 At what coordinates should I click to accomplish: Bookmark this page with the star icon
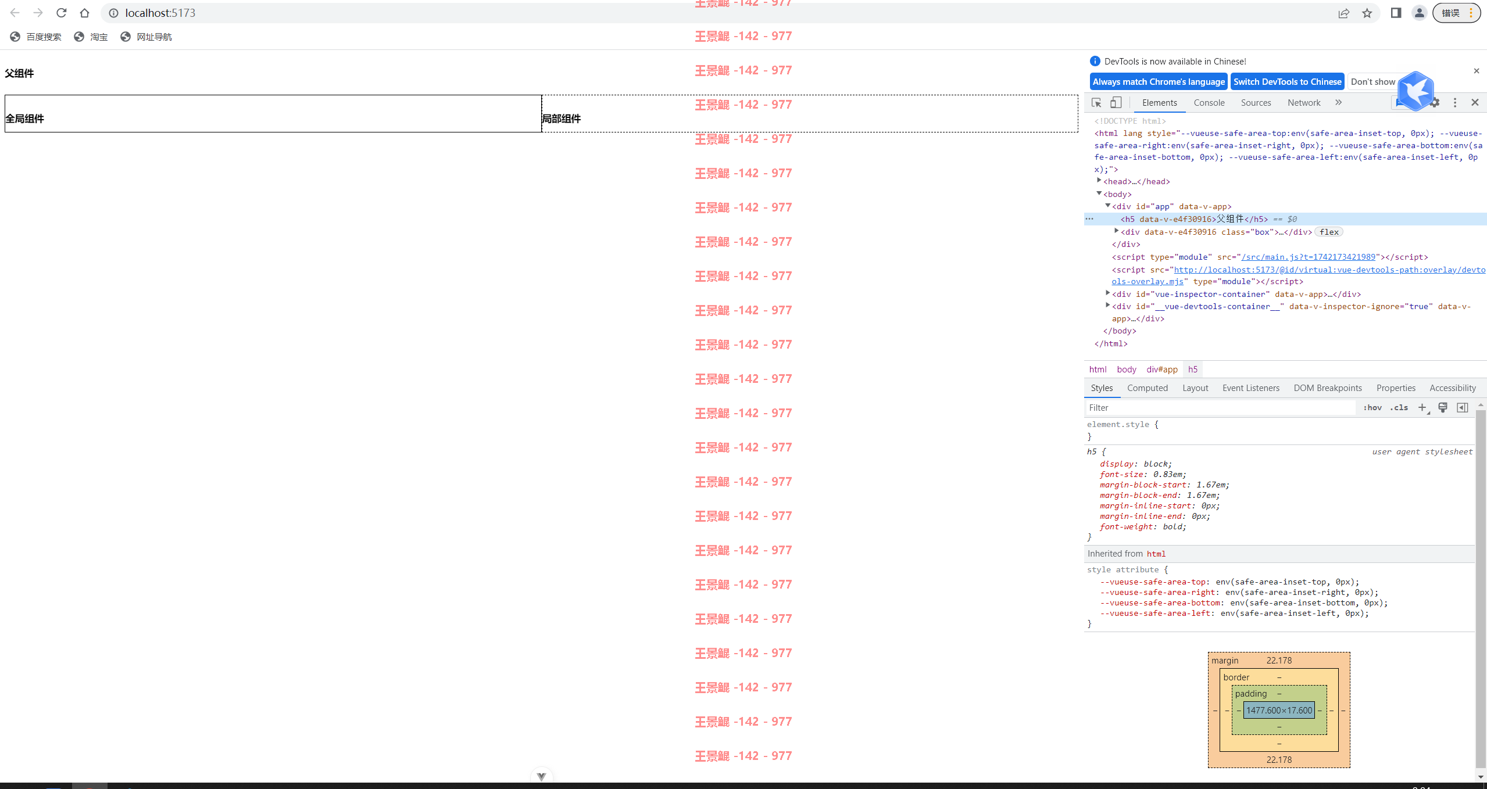click(1367, 13)
